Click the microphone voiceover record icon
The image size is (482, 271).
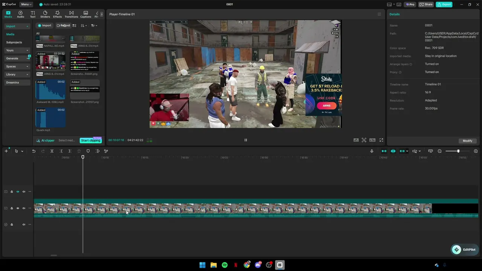tap(372, 151)
